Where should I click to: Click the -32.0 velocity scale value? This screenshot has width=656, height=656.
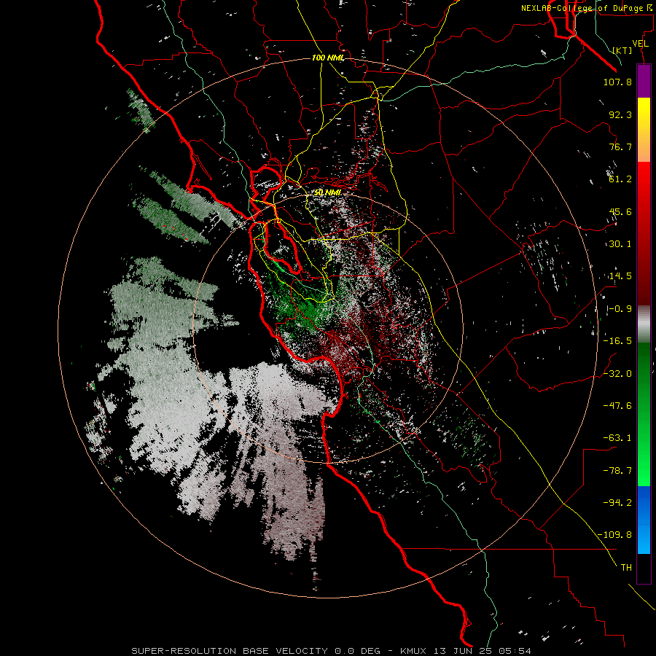617,374
